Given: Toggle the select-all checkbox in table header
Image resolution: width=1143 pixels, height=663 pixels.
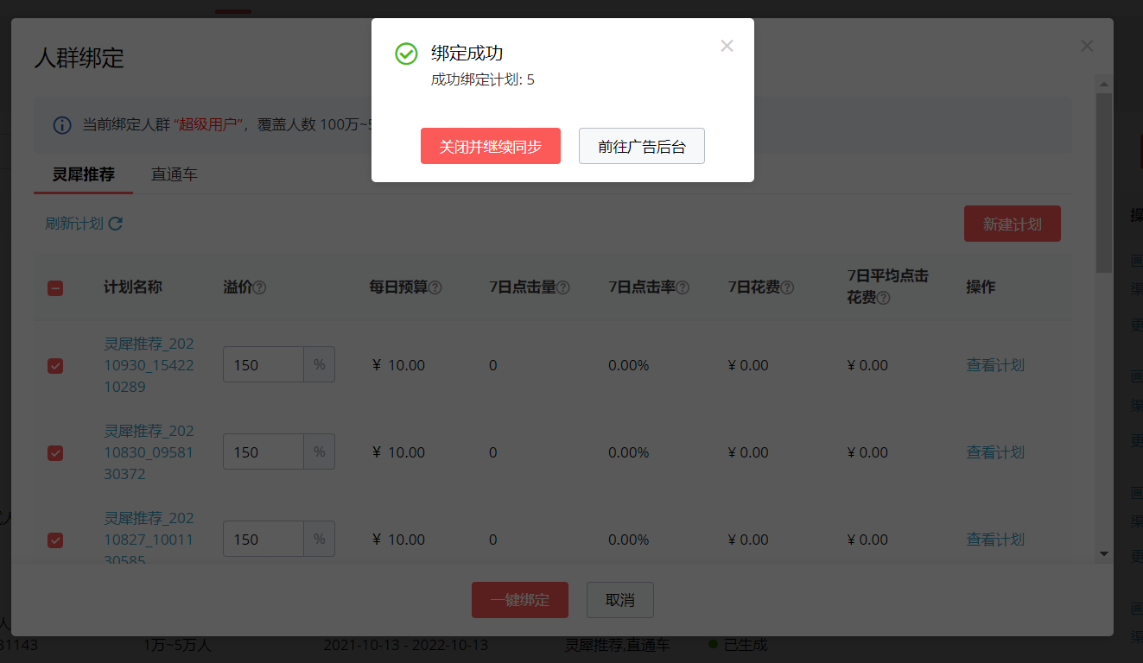Looking at the screenshot, I should (x=55, y=288).
